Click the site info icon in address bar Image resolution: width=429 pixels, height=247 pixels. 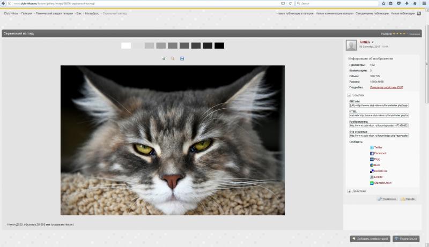click(10, 4)
